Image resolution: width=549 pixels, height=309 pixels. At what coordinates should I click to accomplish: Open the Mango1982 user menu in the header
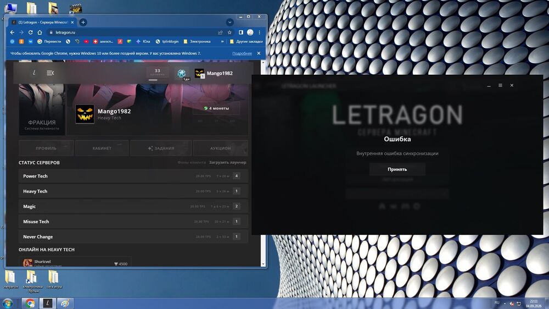click(x=214, y=73)
